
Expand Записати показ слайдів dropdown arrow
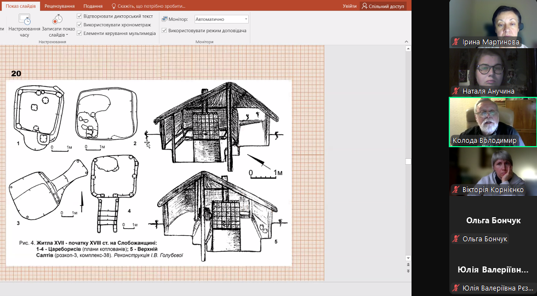coord(67,34)
